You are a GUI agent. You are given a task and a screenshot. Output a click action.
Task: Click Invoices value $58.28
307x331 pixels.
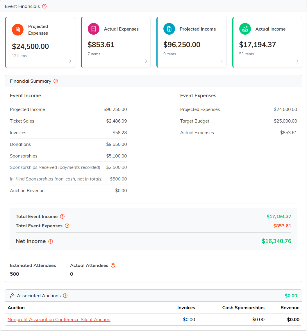pyautogui.click(x=120, y=133)
